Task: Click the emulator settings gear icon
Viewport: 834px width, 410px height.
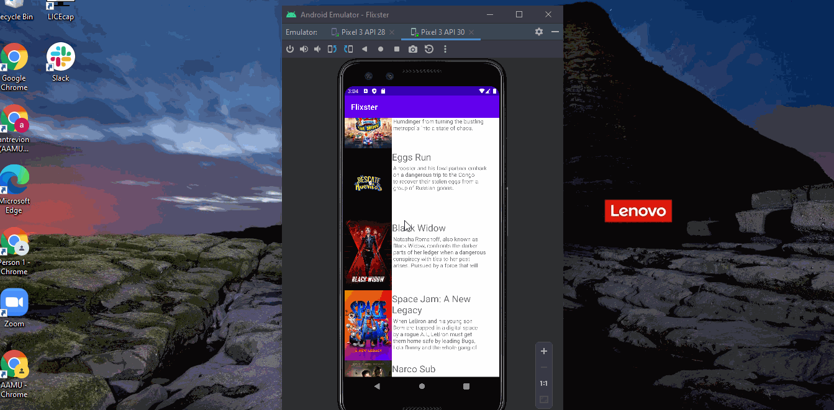Action: (x=538, y=32)
